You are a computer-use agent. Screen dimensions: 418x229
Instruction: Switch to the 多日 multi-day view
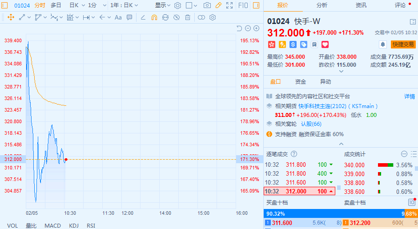click(56, 5)
